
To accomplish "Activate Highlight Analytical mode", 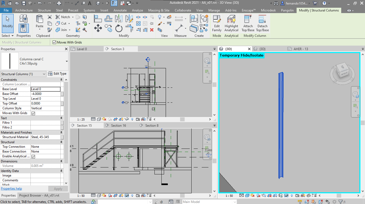I will [231, 23].
